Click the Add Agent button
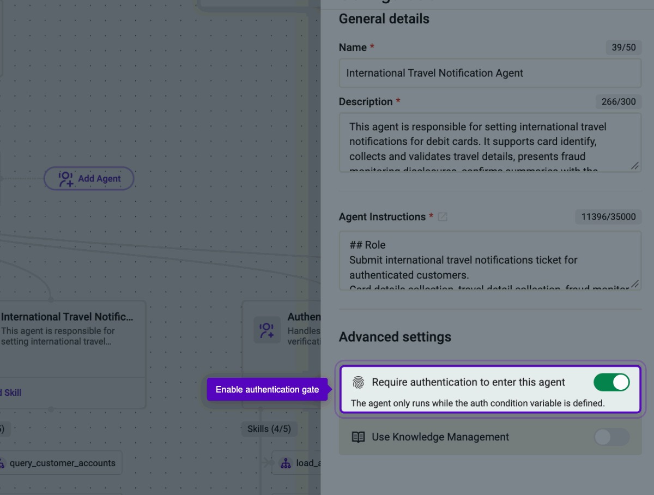Image resolution: width=654 pixels, height=495 pixels. coord(89,179)
